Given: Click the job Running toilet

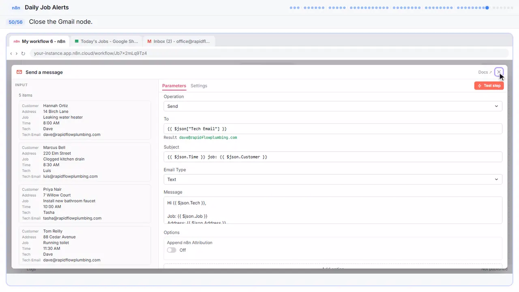Looking at the screenshot, I should (x=56, y=243).
